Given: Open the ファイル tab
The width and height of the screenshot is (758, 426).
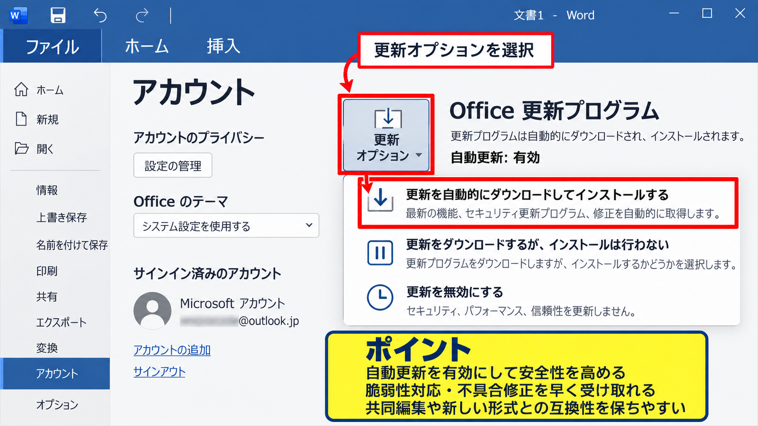Looking at the screenshot, I should coord(52,46).
